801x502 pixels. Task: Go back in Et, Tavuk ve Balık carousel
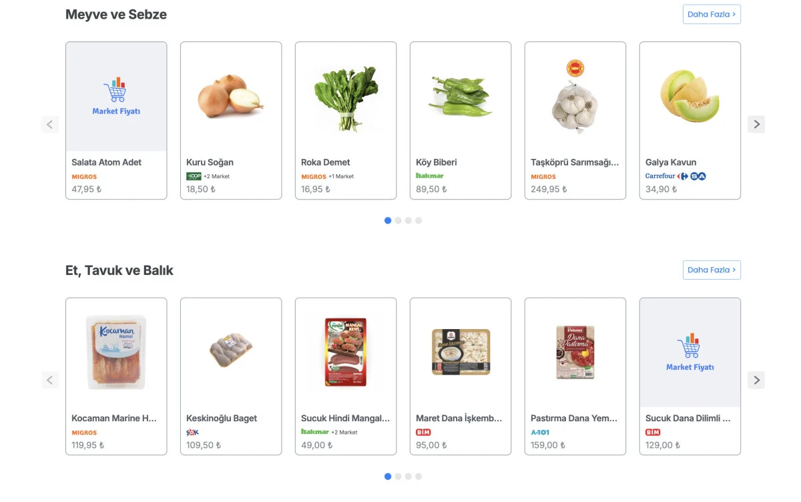tap(50, 381)
